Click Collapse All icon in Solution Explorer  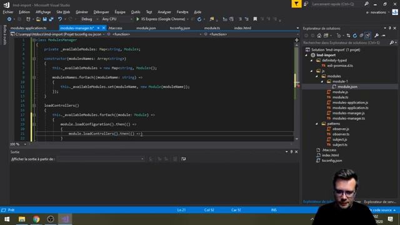(x=361, y=36)
